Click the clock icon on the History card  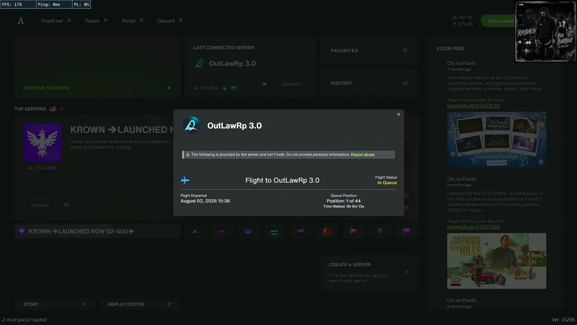405,83
